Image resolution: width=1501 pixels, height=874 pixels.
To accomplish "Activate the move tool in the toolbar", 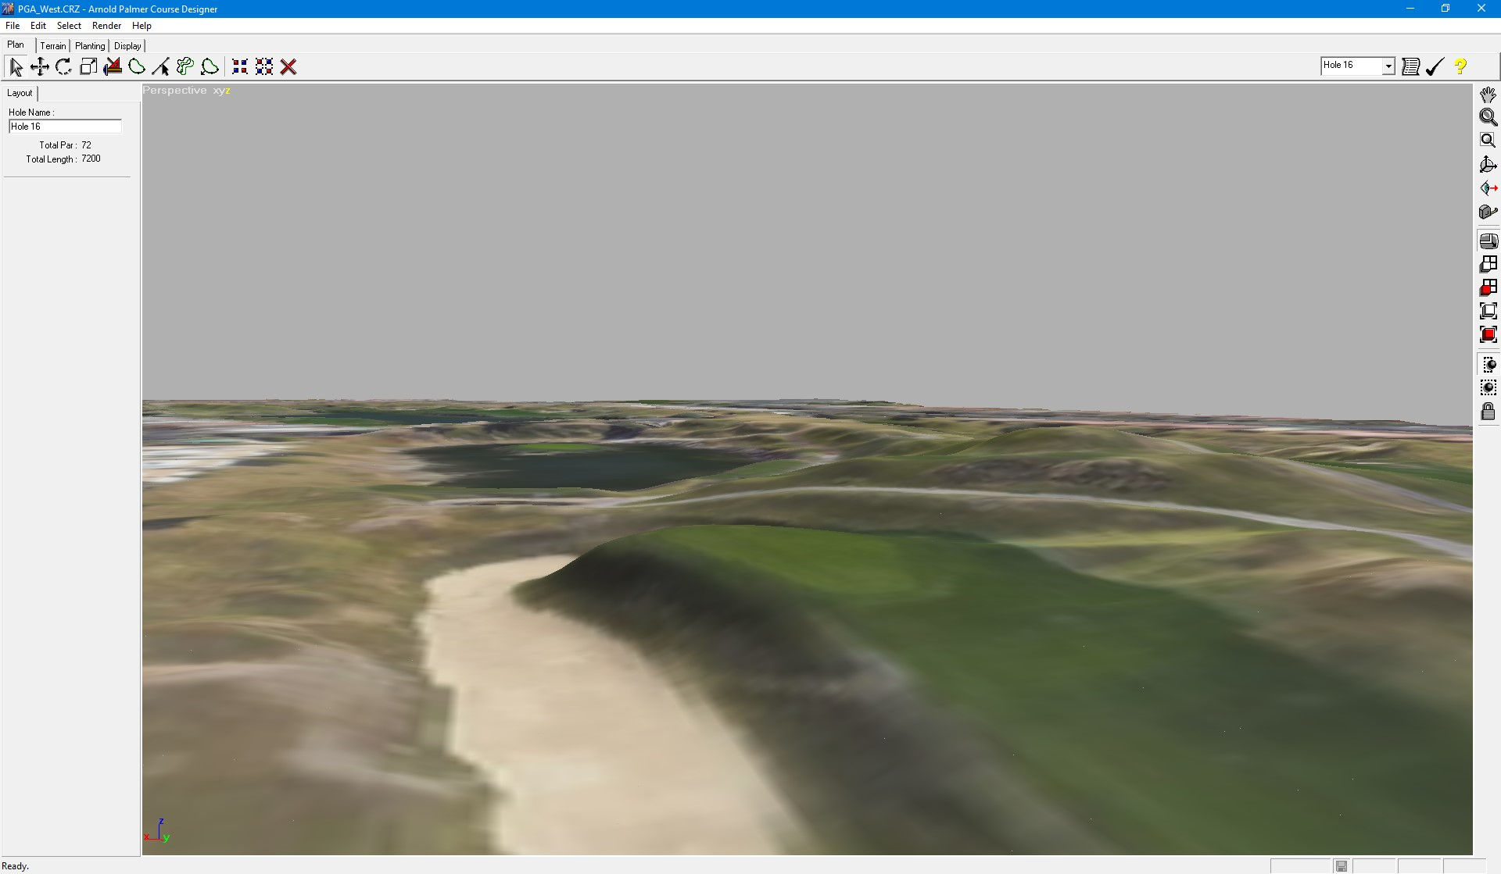I will (x=39, y=66).
